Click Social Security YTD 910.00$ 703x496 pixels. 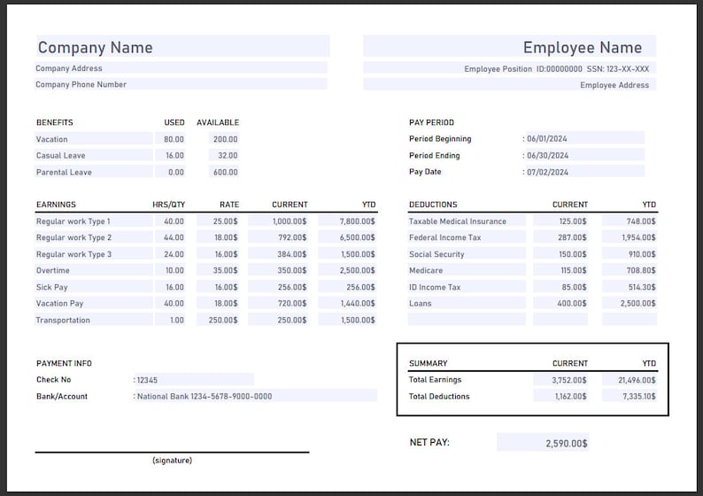(630, 254)
